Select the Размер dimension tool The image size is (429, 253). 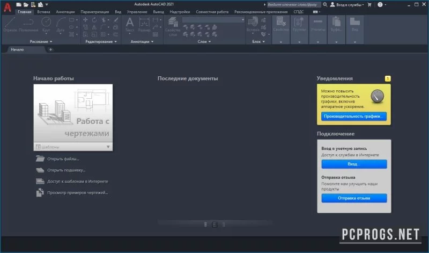tap(144, 24)
